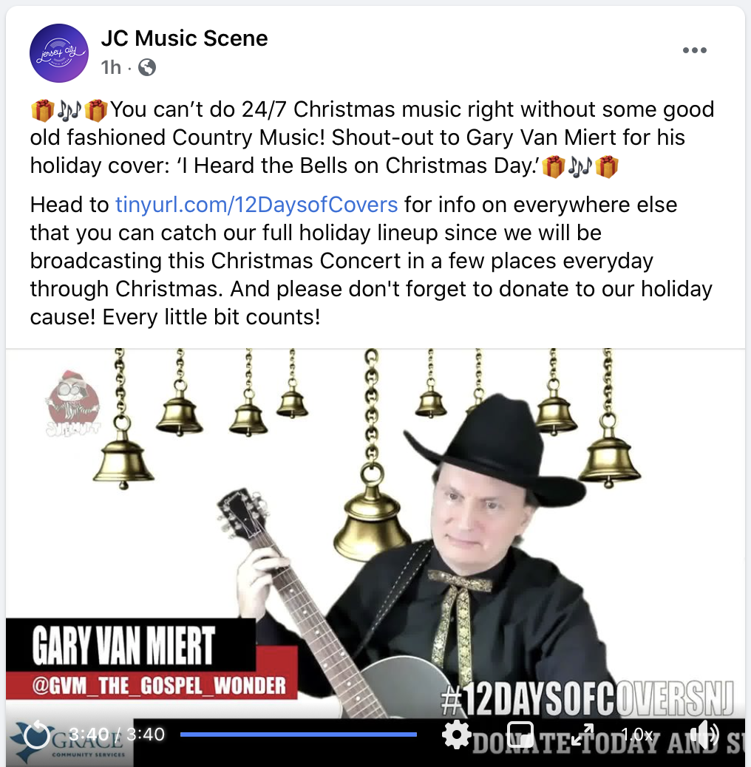Open the post options three-dot menu
751x767 pixels.
695,50
